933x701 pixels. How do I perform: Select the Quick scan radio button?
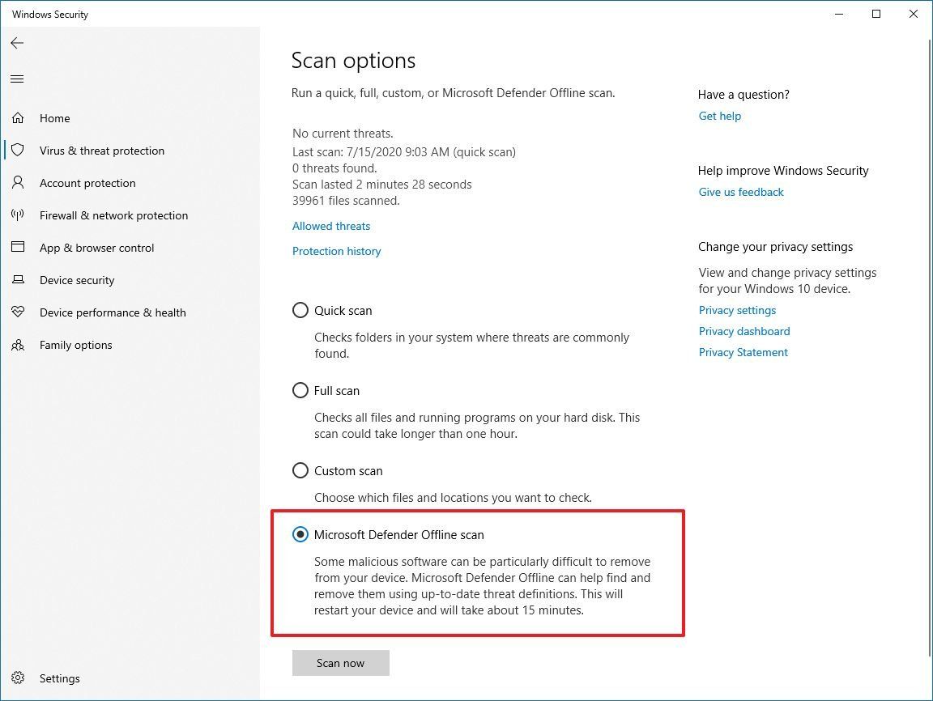point(300,310)
